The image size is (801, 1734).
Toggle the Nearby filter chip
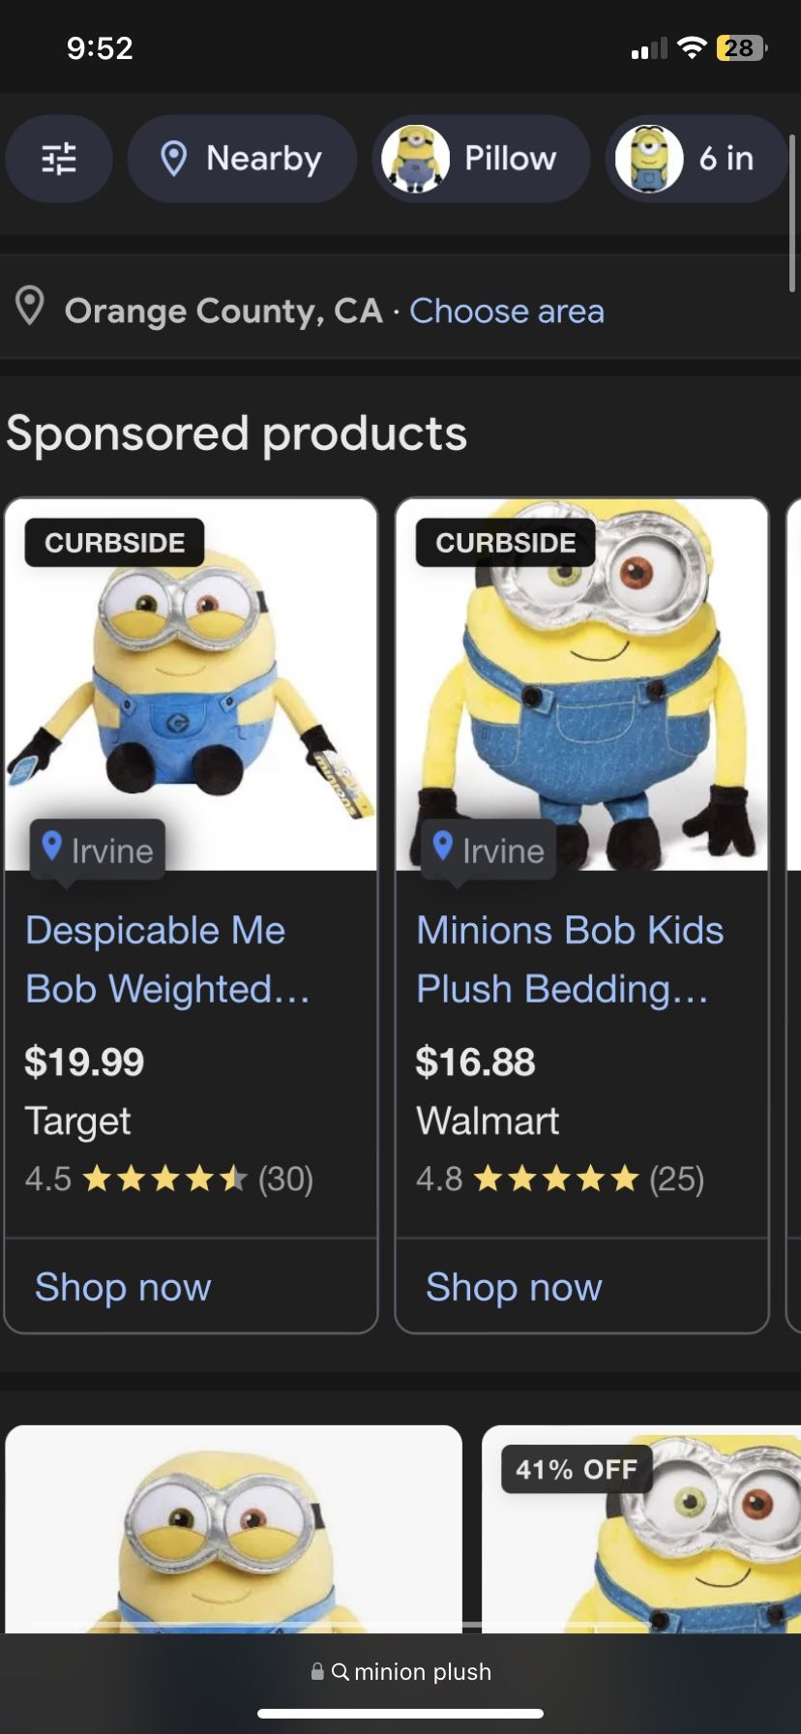pos(242,158)
